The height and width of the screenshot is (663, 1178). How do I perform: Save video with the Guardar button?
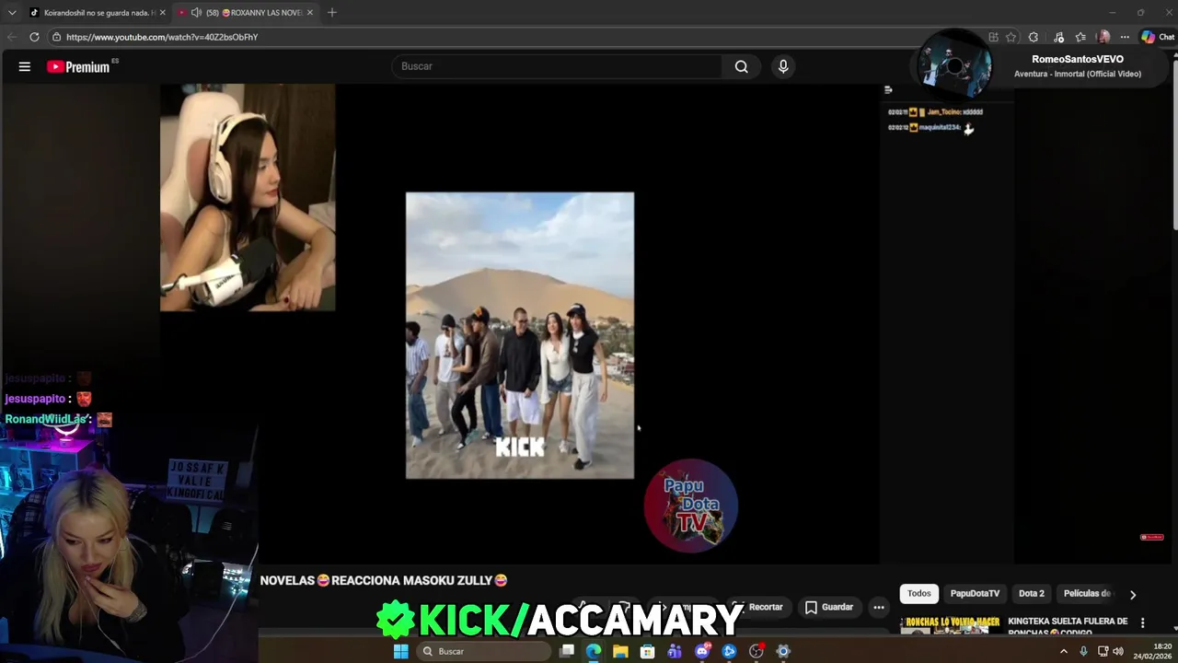tap(829, 607)
